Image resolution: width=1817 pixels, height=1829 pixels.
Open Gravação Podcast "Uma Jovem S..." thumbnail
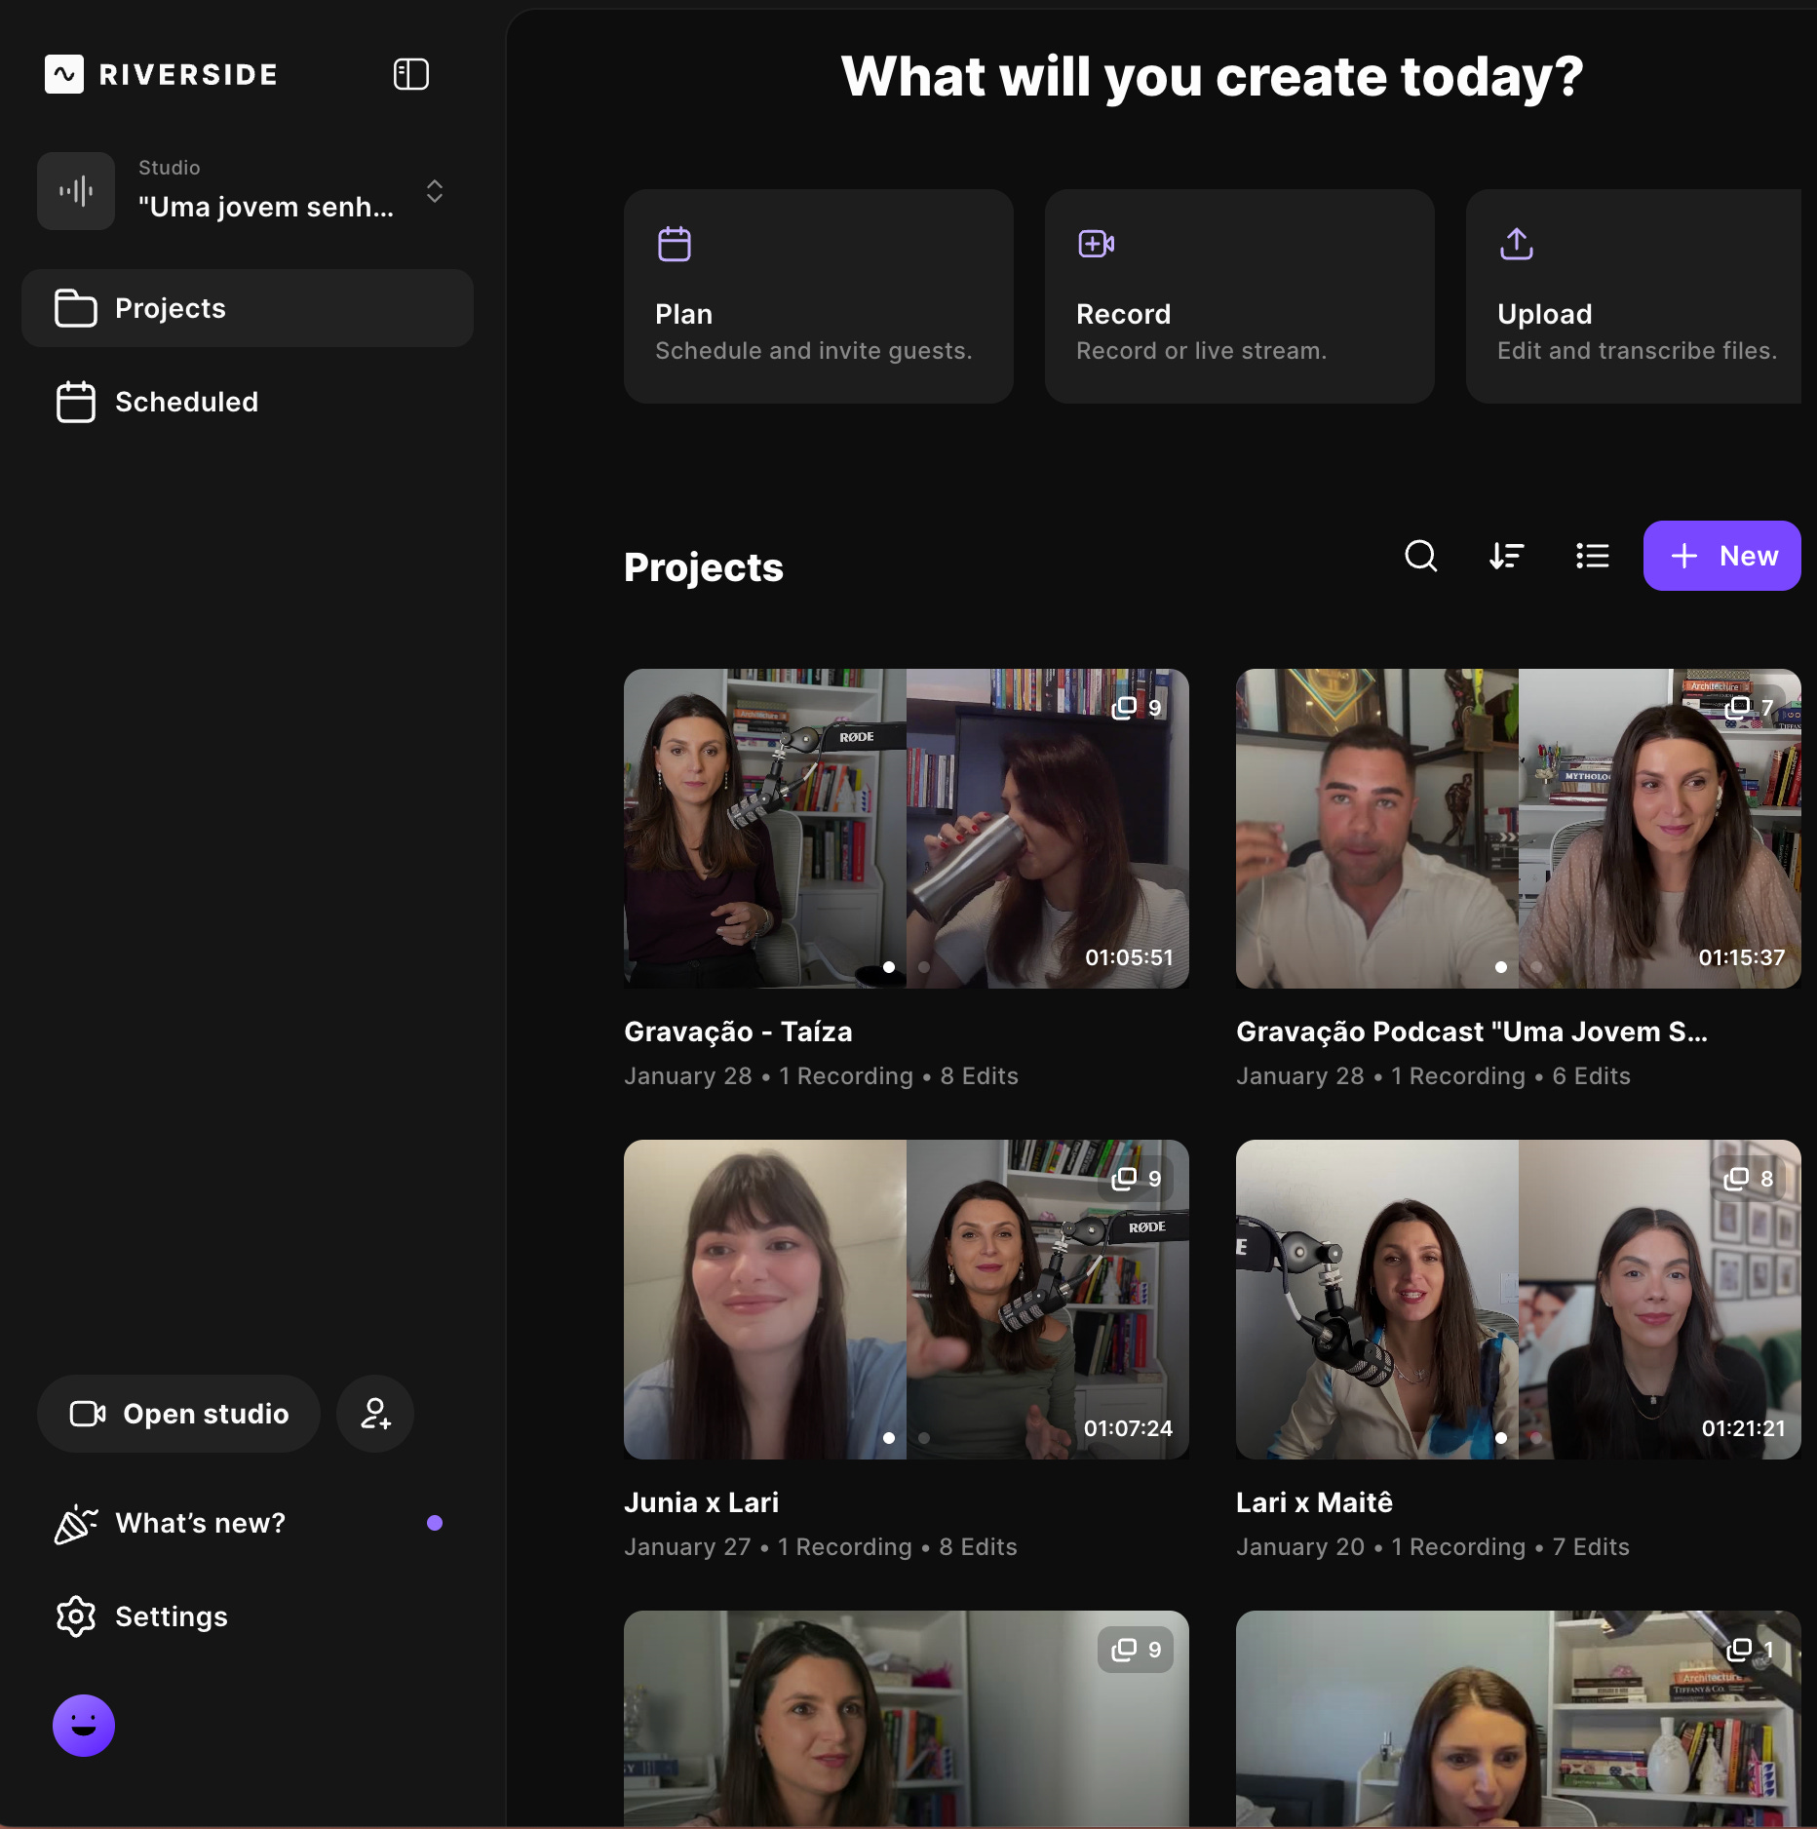[x=1519, y=829]
